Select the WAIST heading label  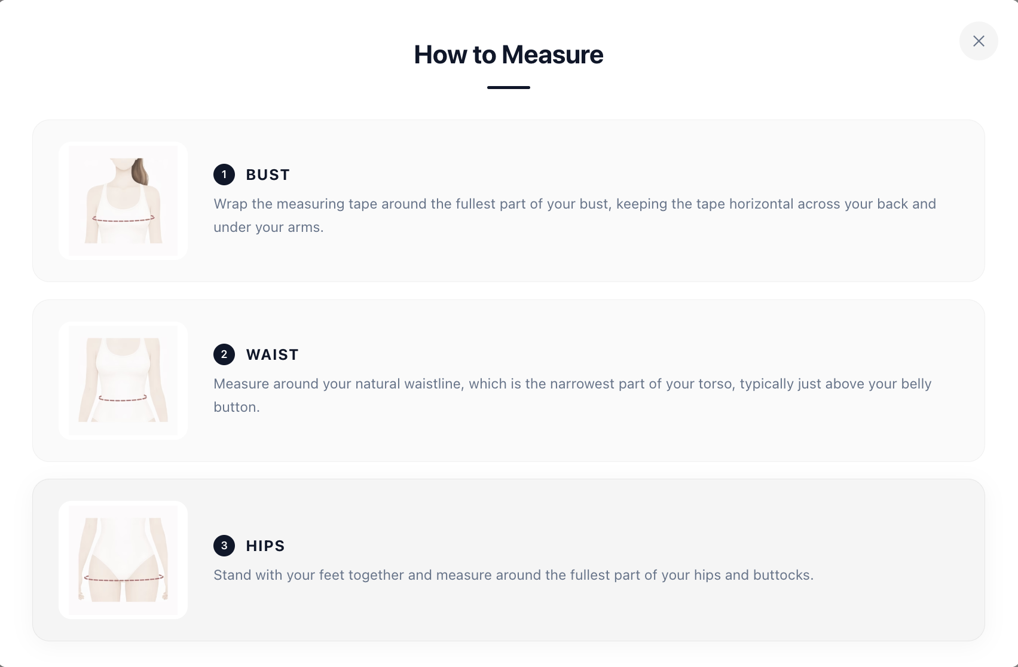pyautogui.click(x=271, y=354)
